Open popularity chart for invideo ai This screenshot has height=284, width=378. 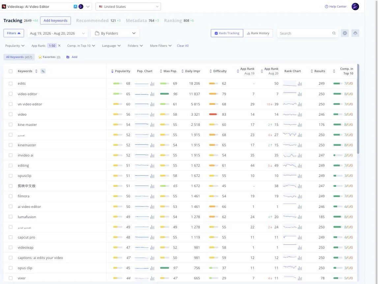pyautogui.click(x=152, y=156)
